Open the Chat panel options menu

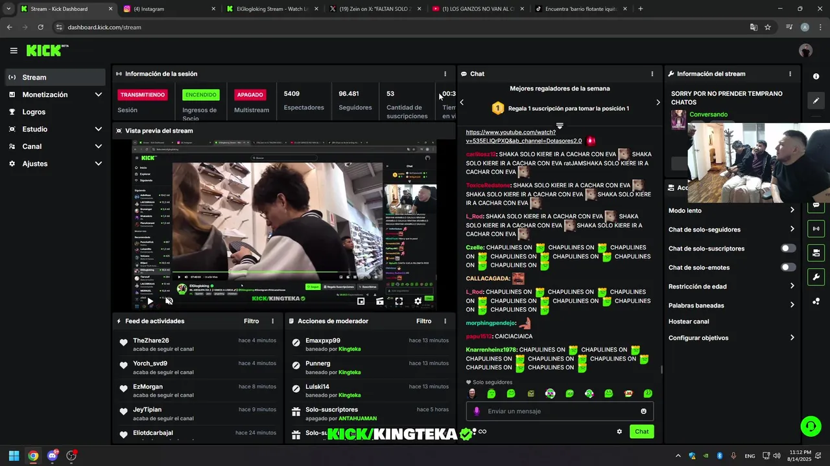pyautogui.click(x=652, y=74)
